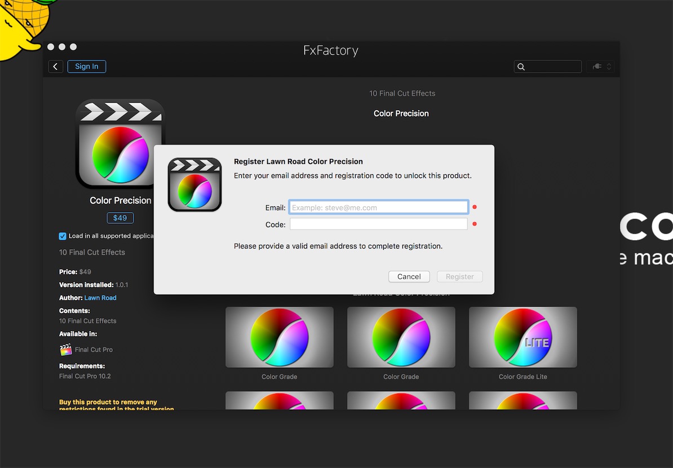Viewport: 673px width, 468px height.
Task: Click the Buy this product notice text
Action: [116, 405]
